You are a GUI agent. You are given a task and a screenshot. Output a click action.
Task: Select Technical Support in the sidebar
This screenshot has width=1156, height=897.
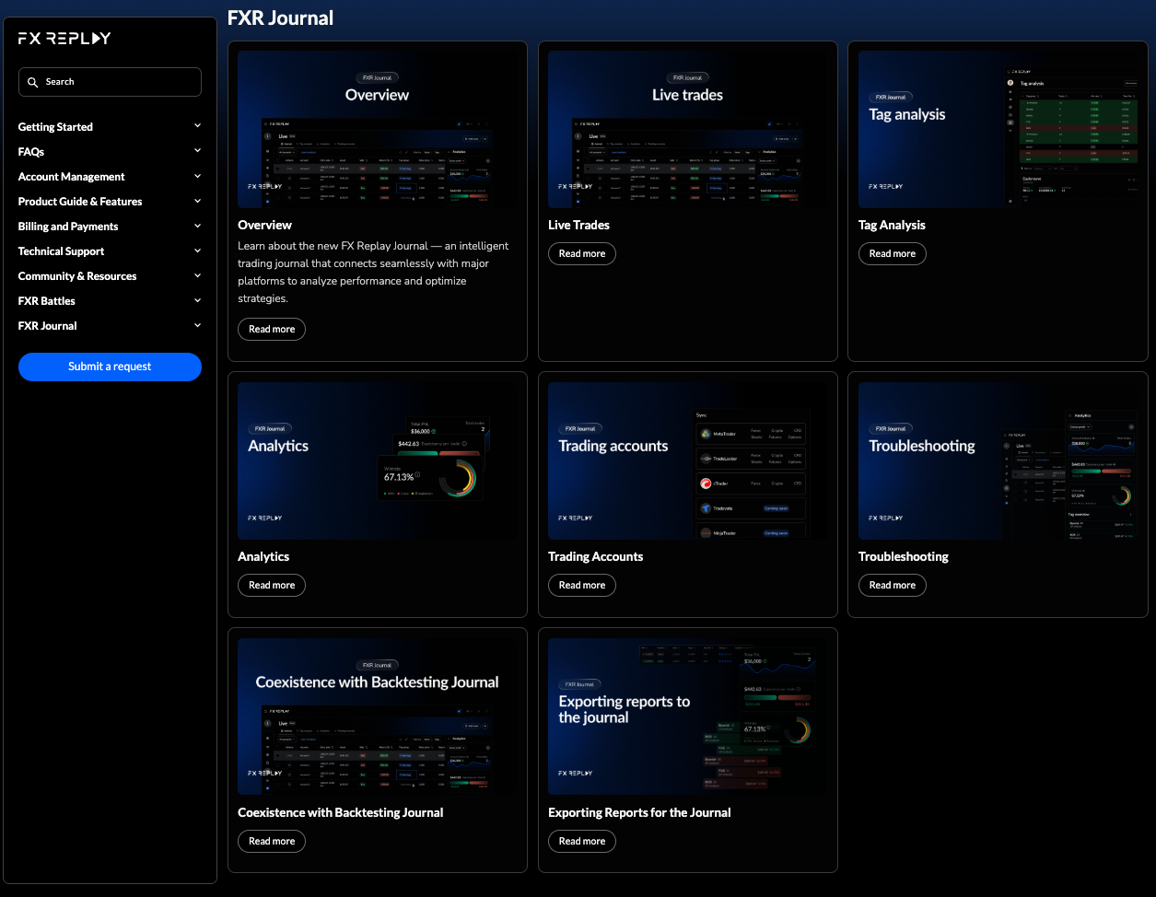pyautogui.click(x=61, y=251)
